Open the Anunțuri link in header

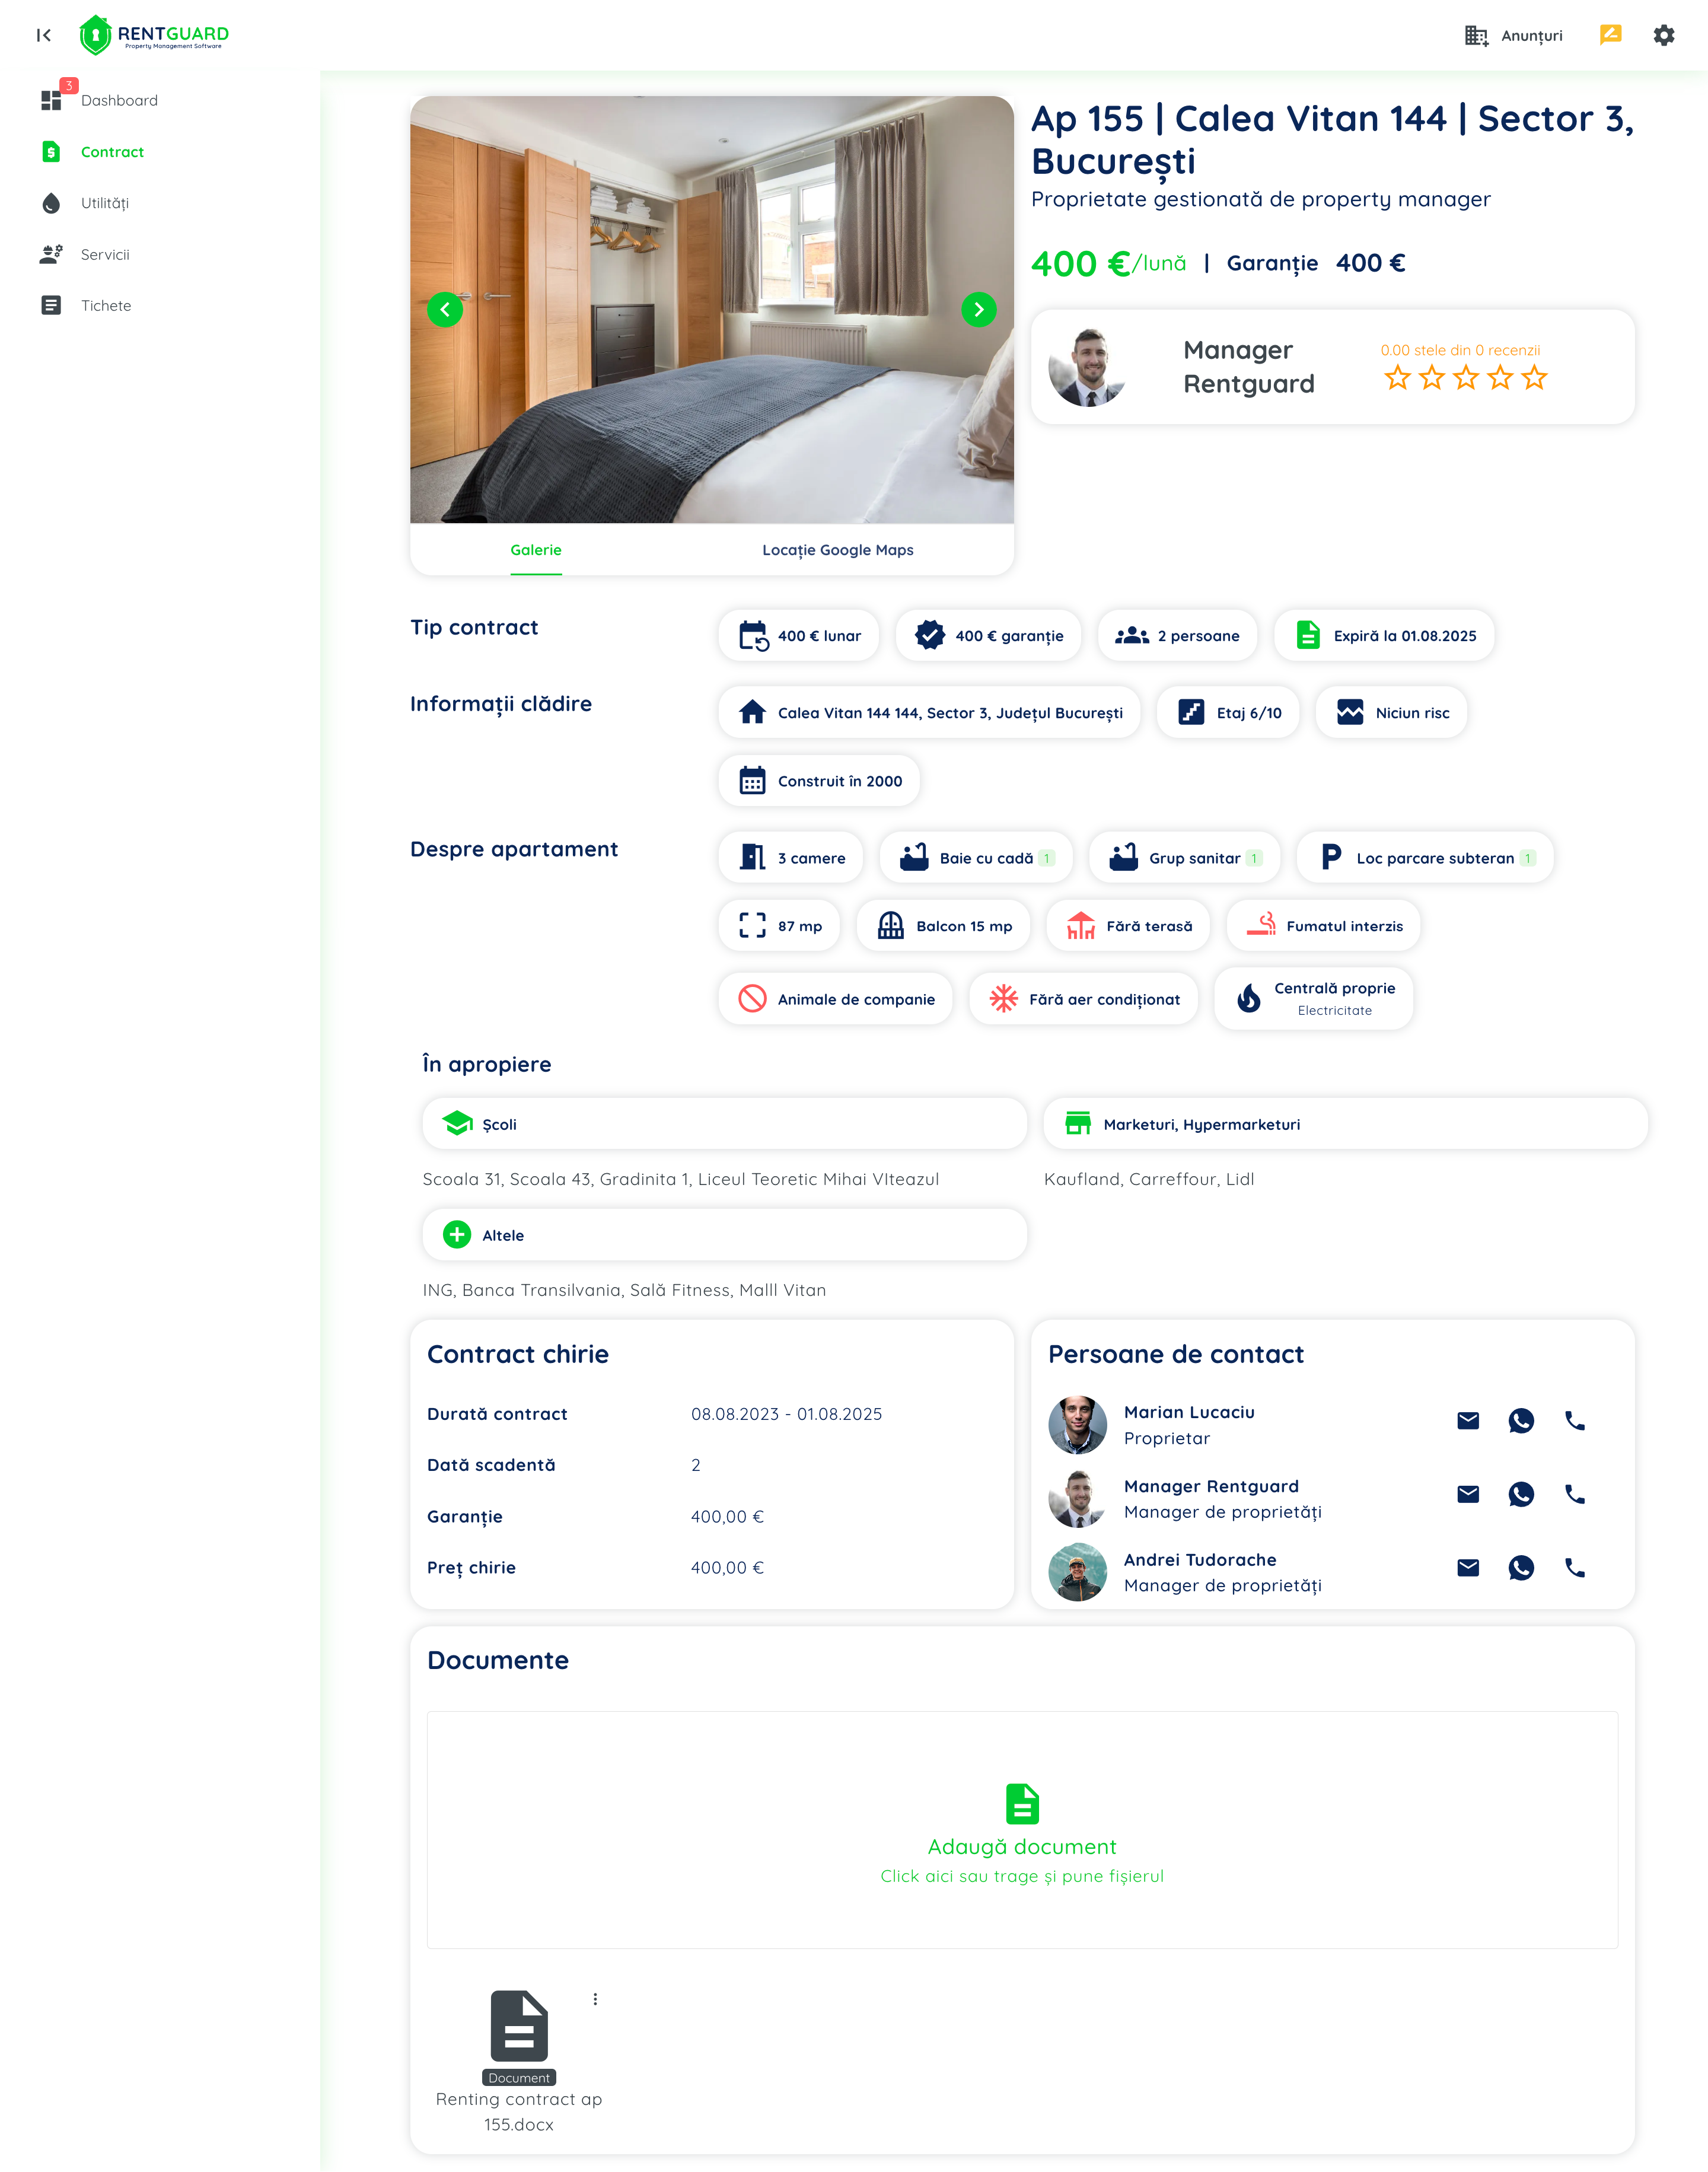1513,35
